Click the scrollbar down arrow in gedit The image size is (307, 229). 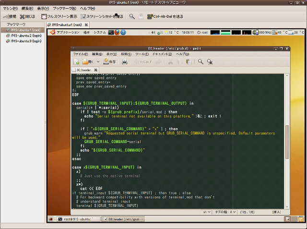coord(287,207)
